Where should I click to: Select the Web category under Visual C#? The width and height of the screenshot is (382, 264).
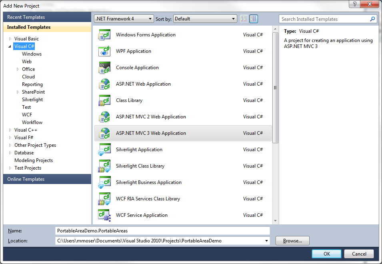[x=26, y=62]
